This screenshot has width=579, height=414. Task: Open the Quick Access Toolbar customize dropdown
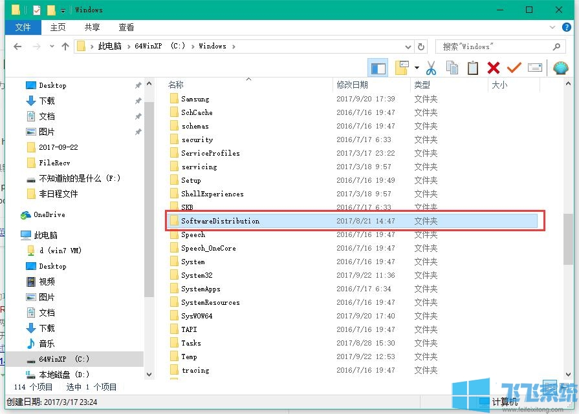point(61,10)
